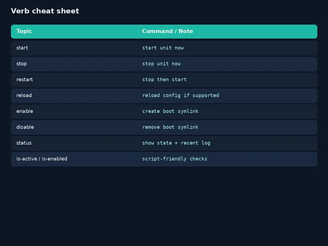Click the 'create boot symlink' note
This screenshot has width=328, height=246.
[x=170, y=111]
